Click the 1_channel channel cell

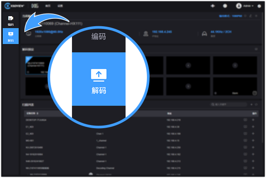[x=101, y=141]
